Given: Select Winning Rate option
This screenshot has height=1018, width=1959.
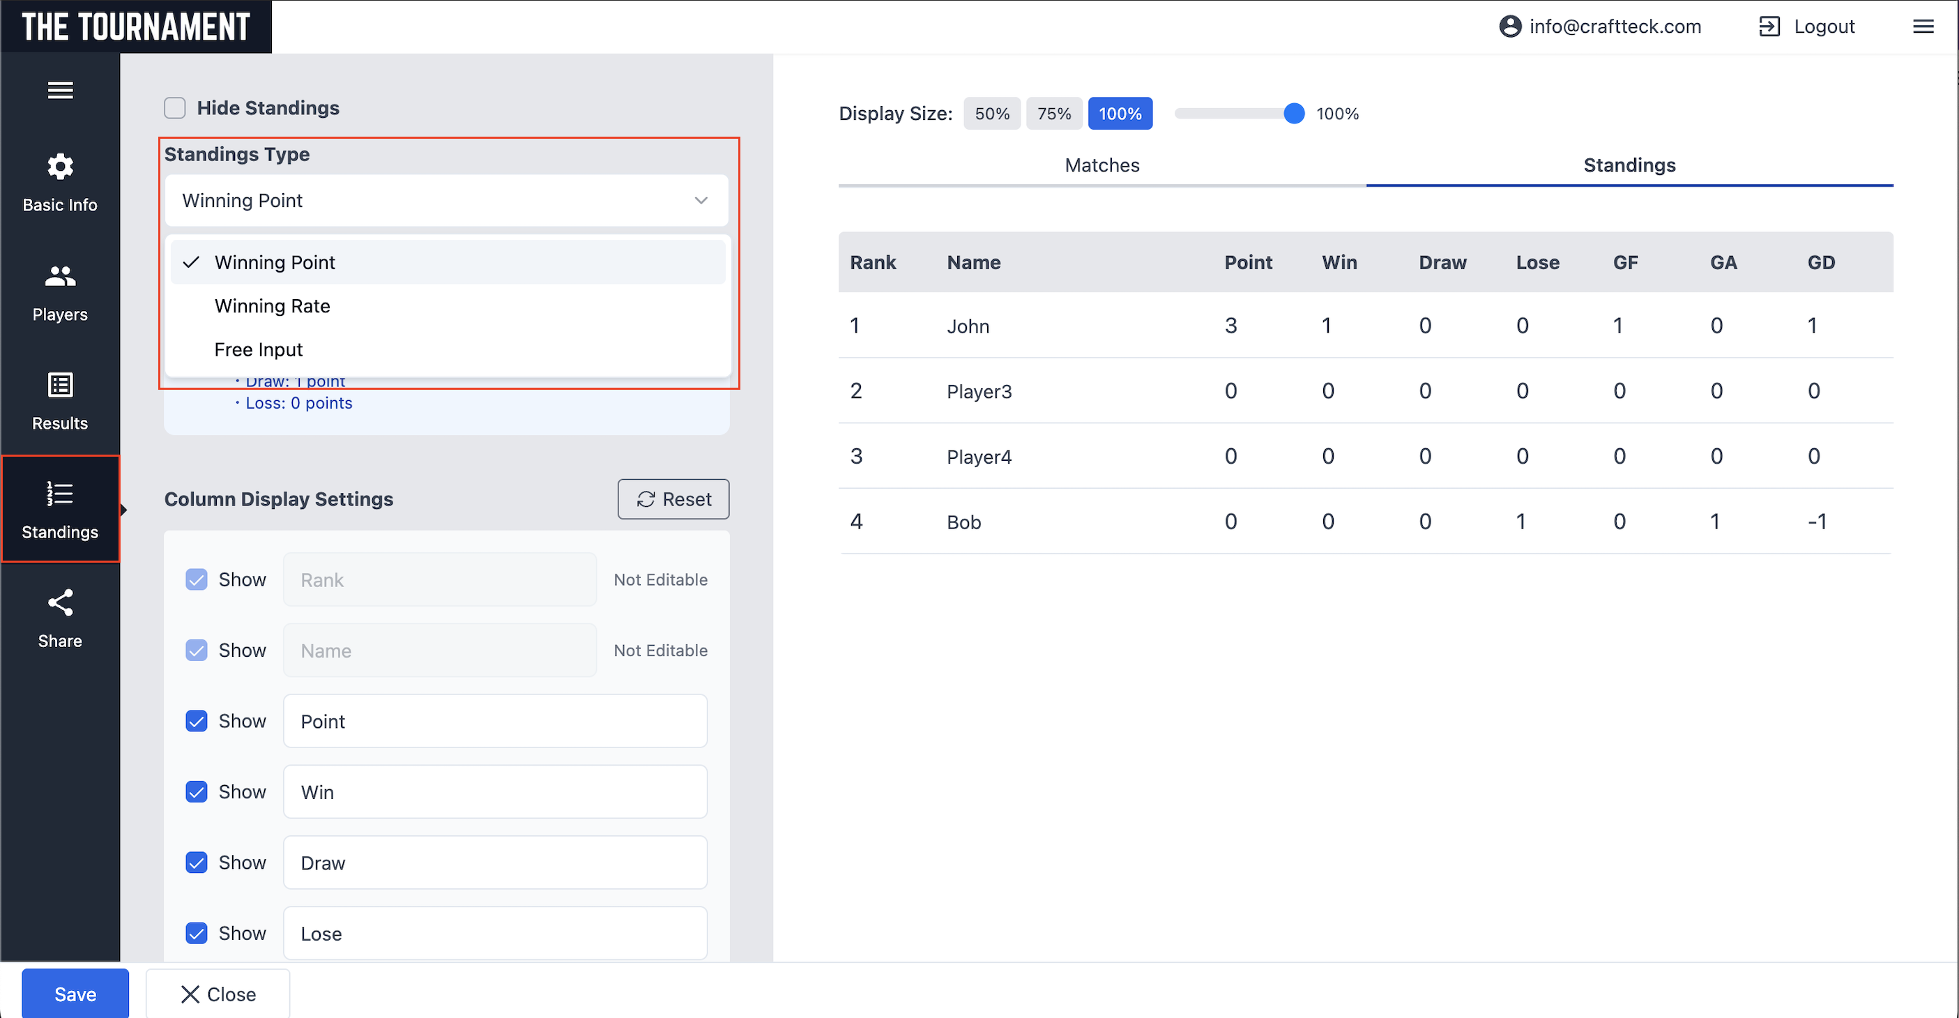Looking at the screenshot, I should pos(273,306).
